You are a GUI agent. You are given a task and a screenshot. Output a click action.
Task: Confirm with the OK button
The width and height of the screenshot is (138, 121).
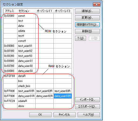click(x=40, y=115)
